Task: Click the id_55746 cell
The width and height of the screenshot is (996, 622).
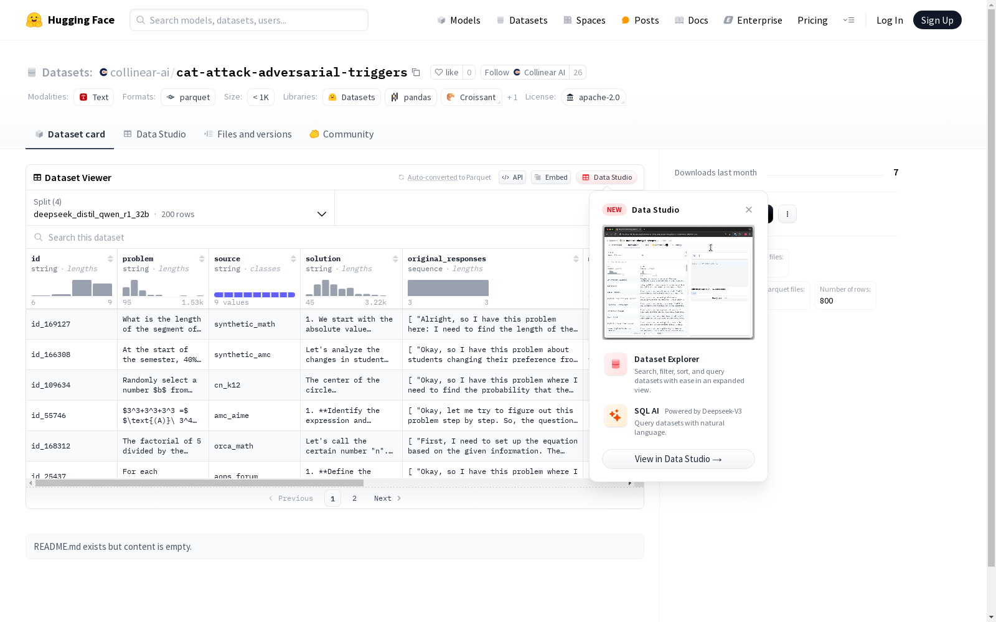Action: click(72, 415)
